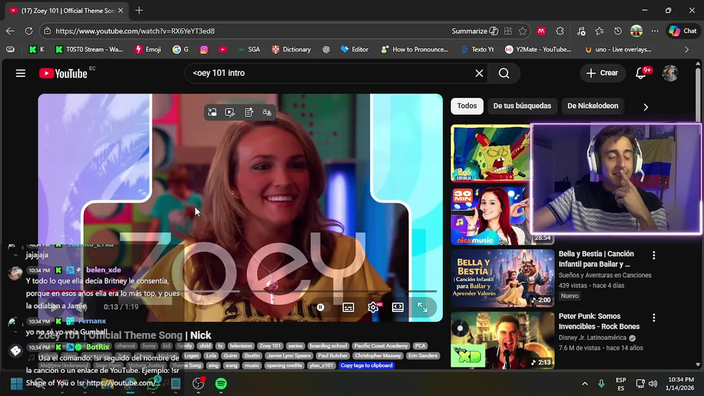Image resolution: width=704 pixels, height=396 pixels.
Task: Open the Ariana 30 min thumbnail
Action: point(491,215)
